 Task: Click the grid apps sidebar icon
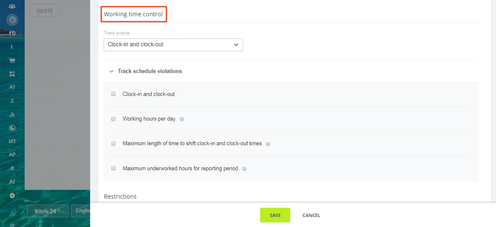click(x=12, y=74)
